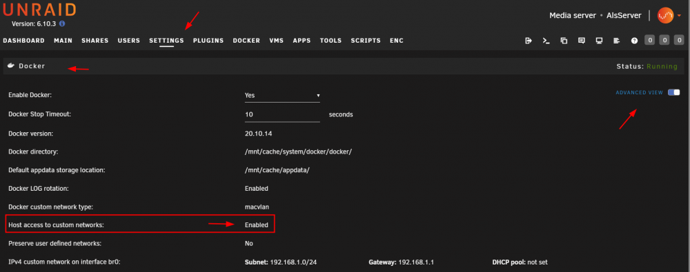Screen dimensions: 690x272
Task: Navigate to the Users tab
Action: tap(129, 41)
